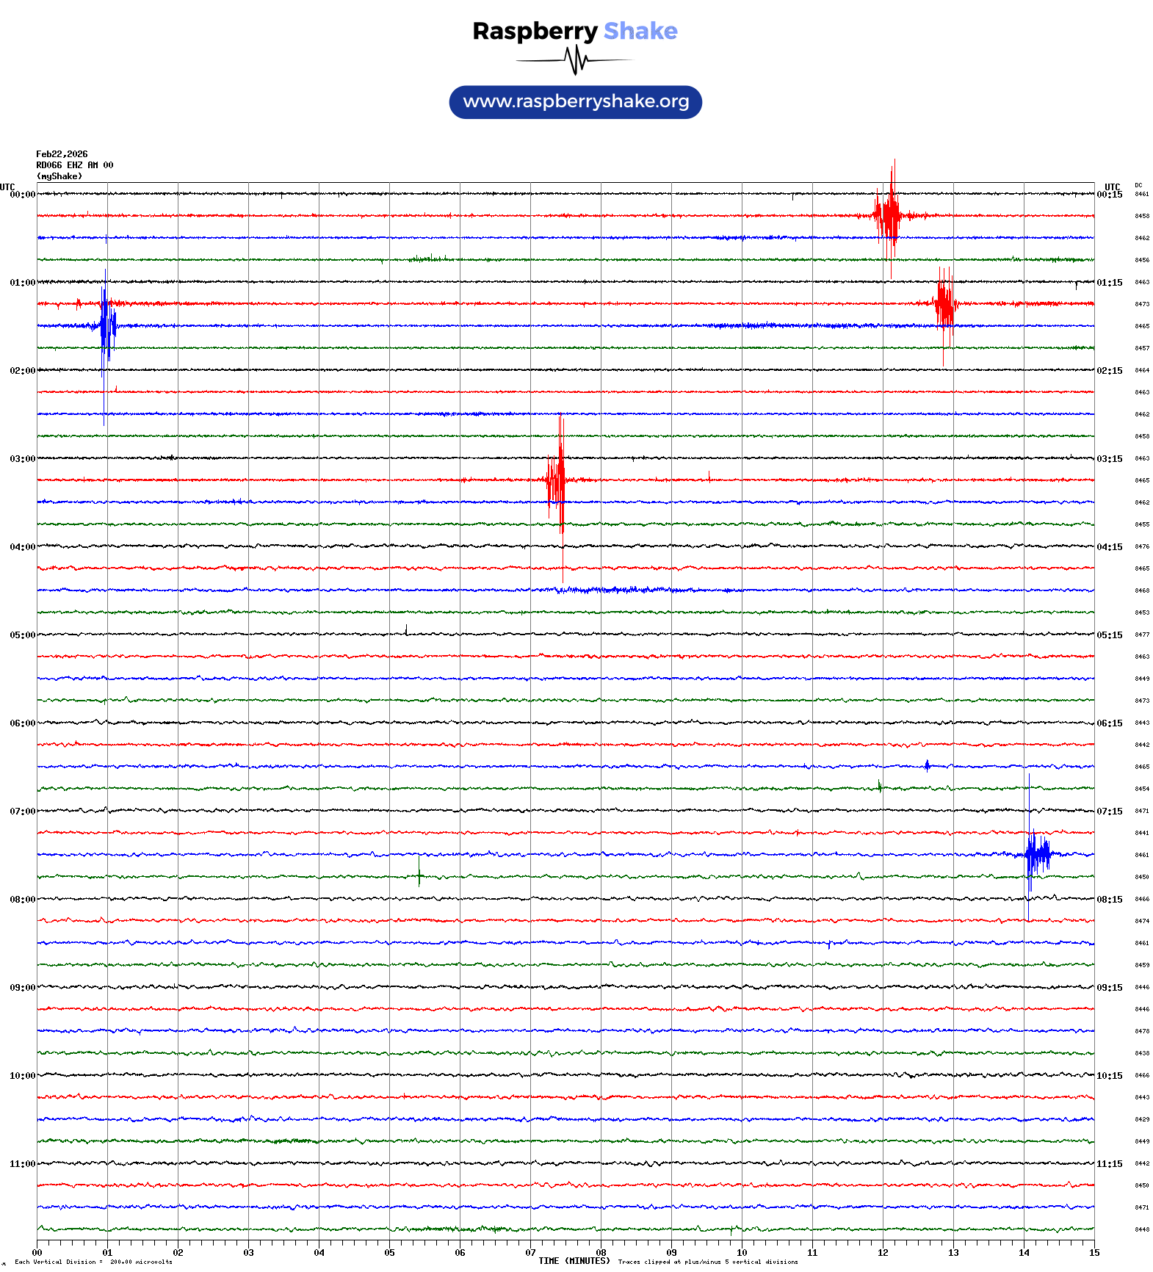Click the www.raspberryshake.org link button
Image resolution: width=1153 pixels, height=1272 pixels.
pyautogui.click(x=575, y=102)
